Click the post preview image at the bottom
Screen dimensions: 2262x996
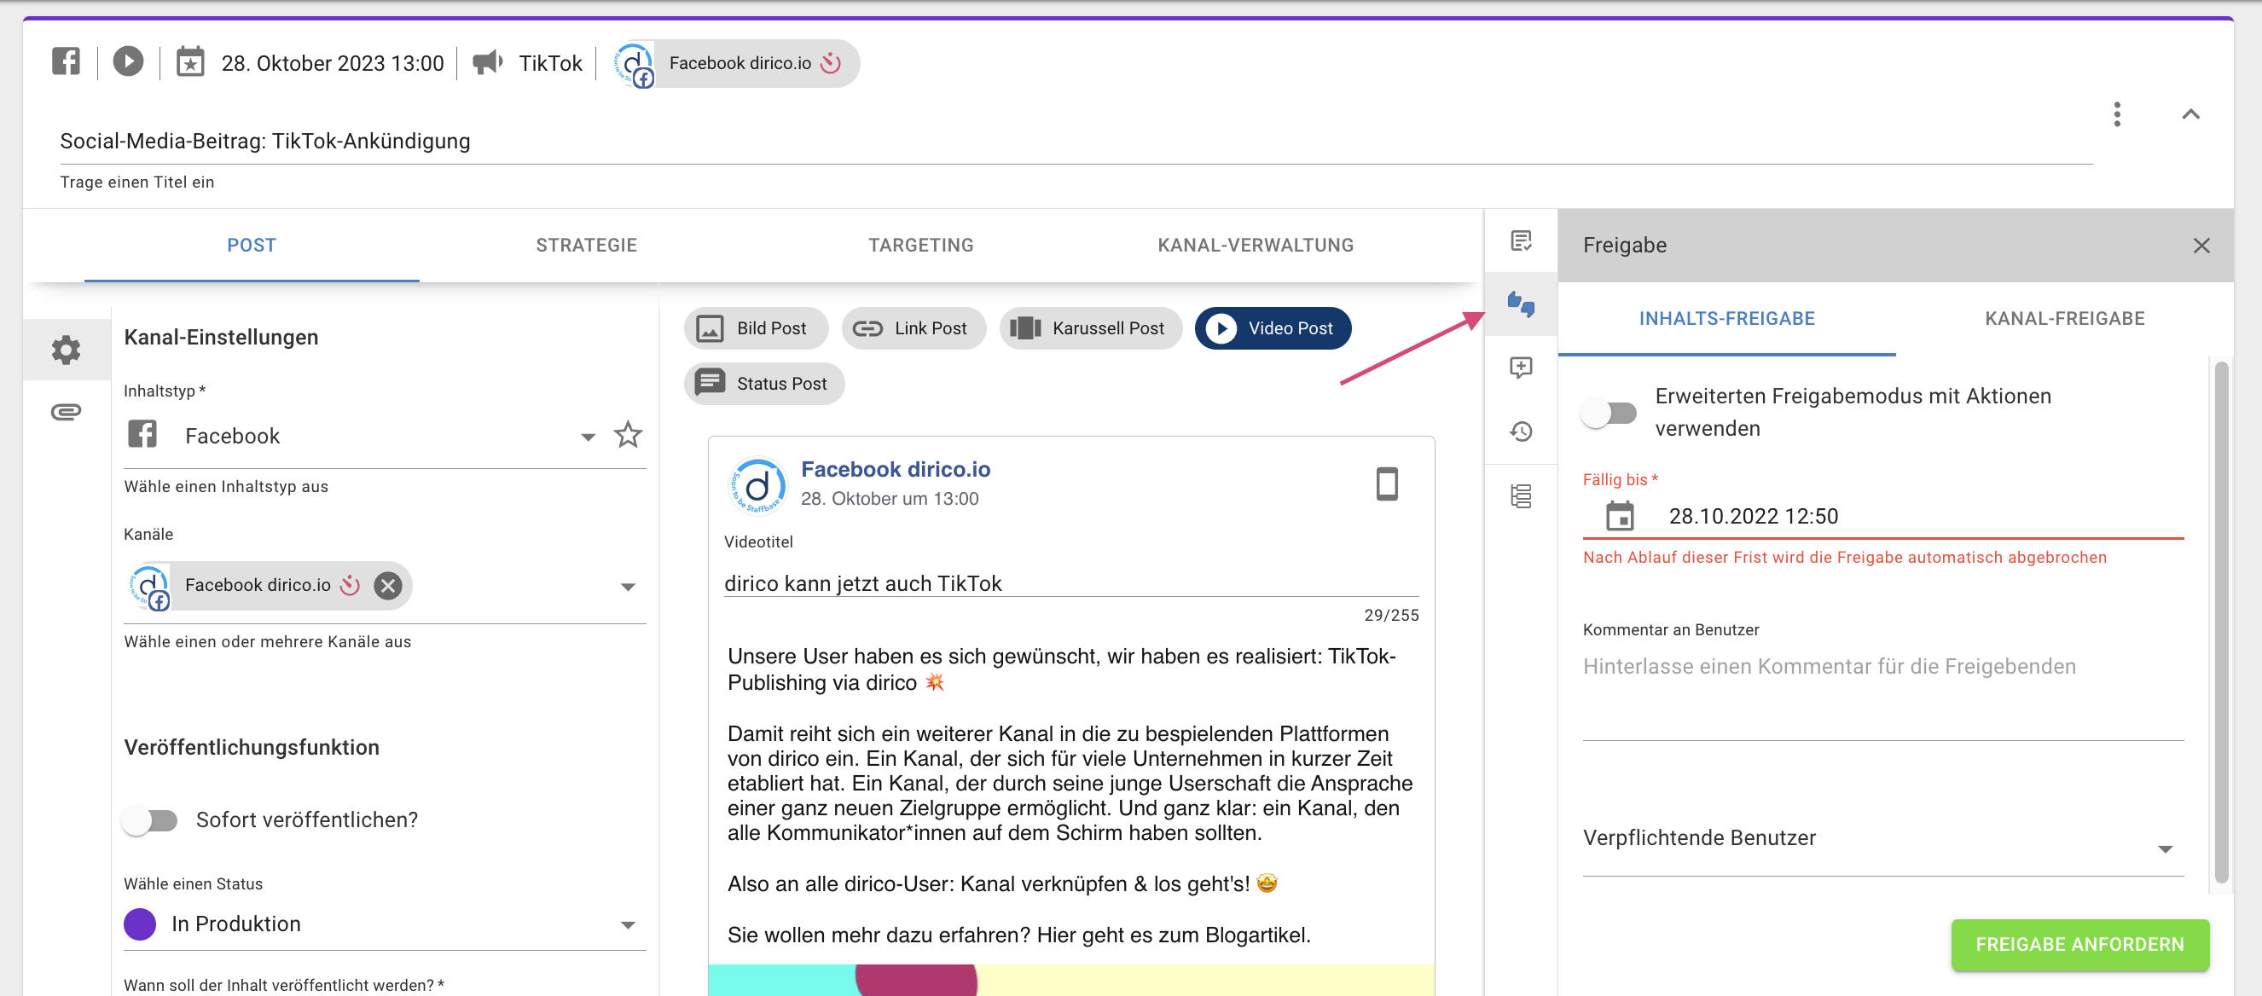point(1070,980)
